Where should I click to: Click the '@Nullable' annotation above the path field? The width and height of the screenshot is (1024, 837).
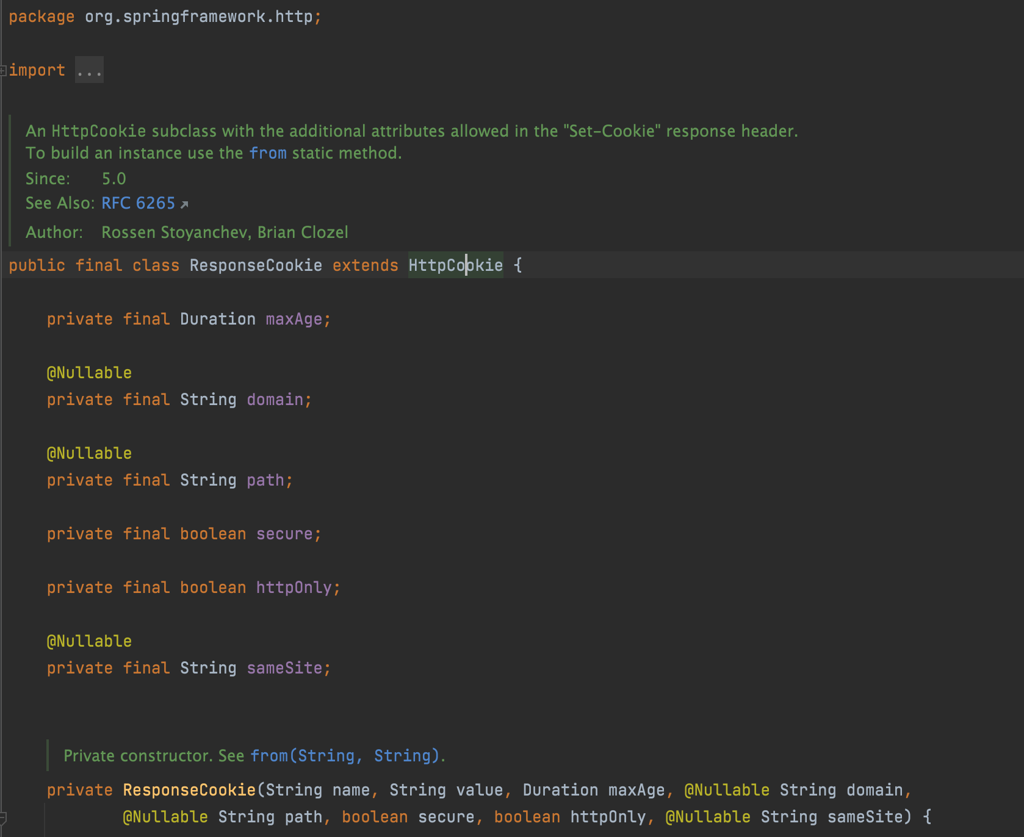tap(89, 453)
